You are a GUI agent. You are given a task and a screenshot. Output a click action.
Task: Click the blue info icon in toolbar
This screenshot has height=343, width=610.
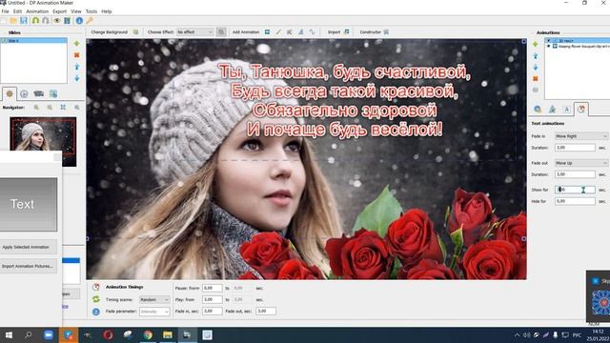tap(79, 21)
